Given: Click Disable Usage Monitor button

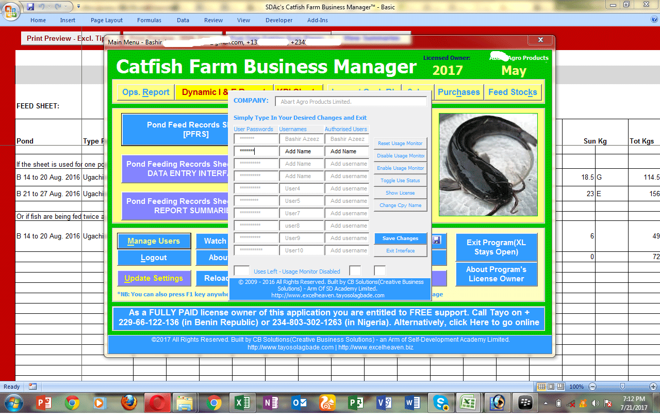Looking at the screenshot, I should pyautogui.click(x=401, y=156).
